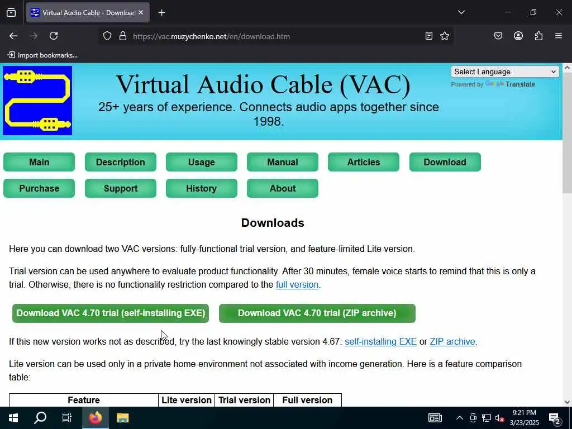Open the About page
The height and width of the screenshot is (429, 572).
tap(282, 188)
